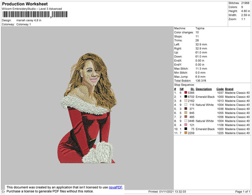Click the design name 'mariah carey 4,8 in'
252x195 pixels.
[x=29, y=21]
